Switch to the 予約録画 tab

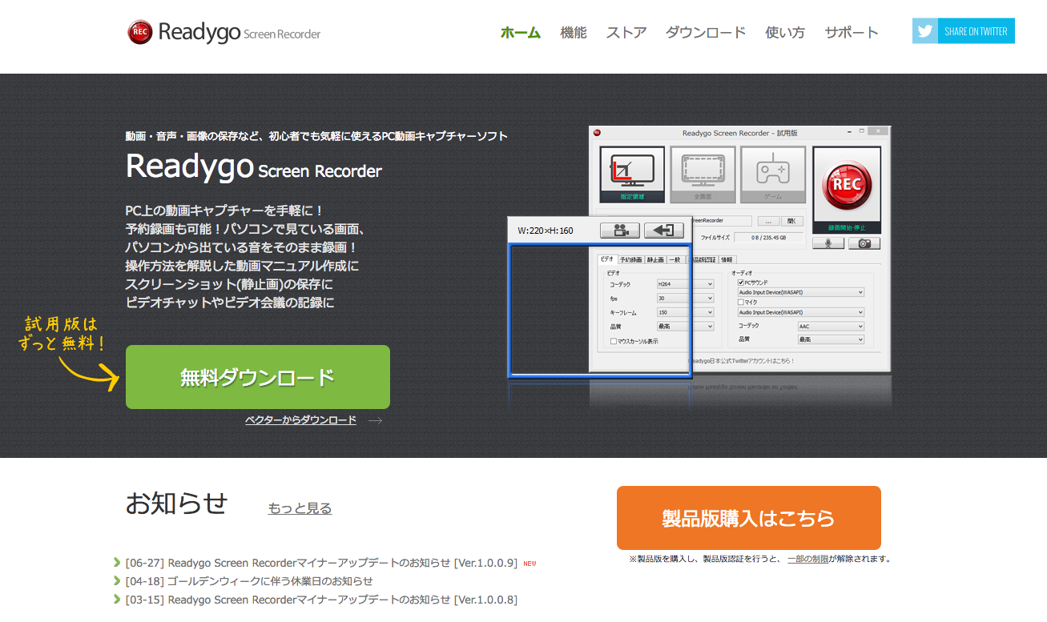coord(630,259)
